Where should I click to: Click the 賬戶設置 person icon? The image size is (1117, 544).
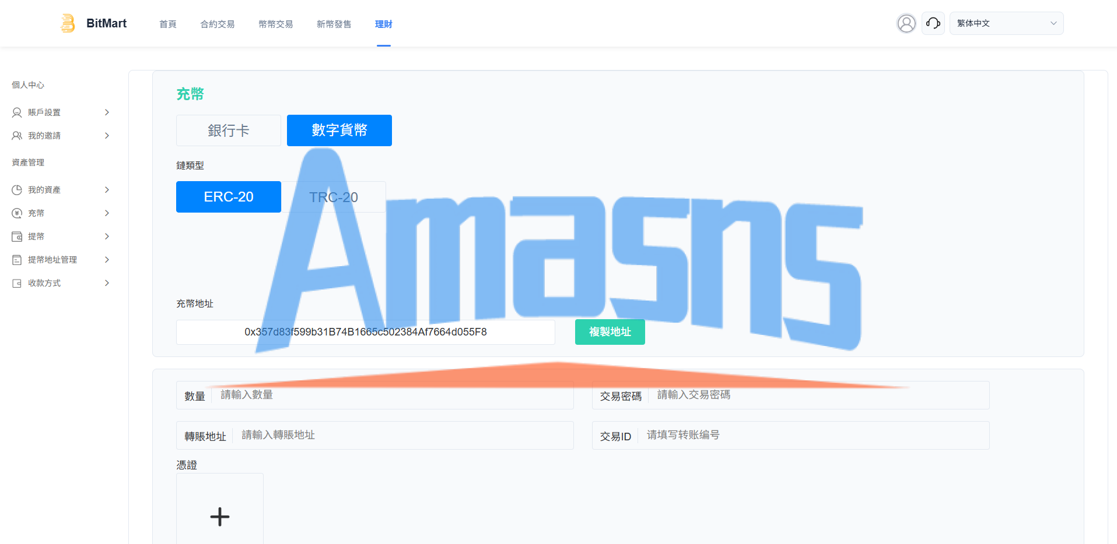click(x=17, y=112)
